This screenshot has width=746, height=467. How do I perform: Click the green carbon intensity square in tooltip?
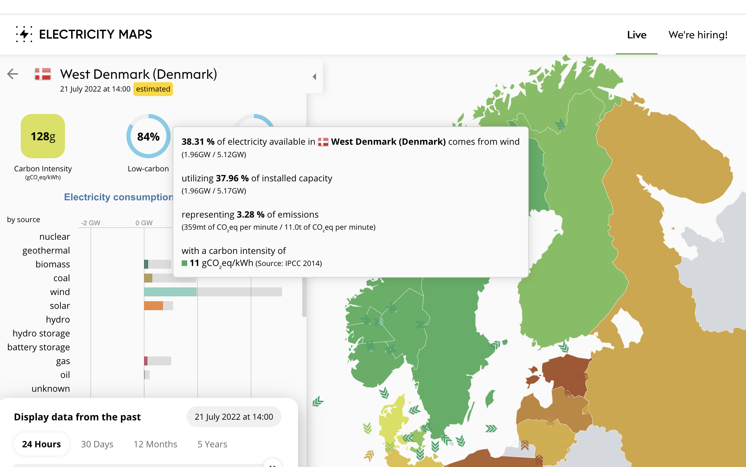click(184, 263)
